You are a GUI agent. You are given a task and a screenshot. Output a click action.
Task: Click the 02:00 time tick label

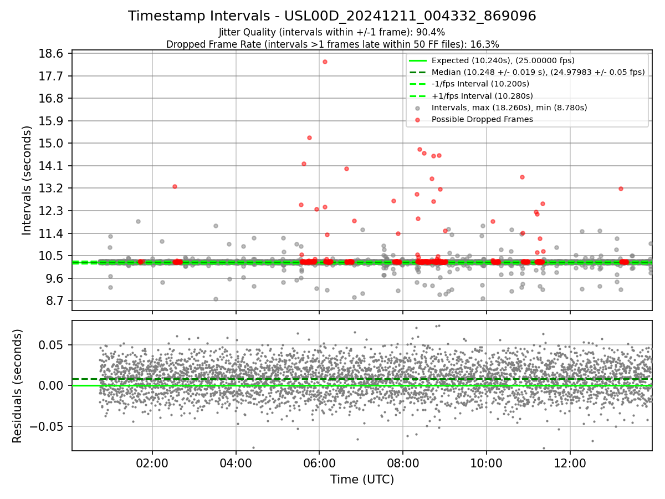pyautogui.click(x=152, y=462)
